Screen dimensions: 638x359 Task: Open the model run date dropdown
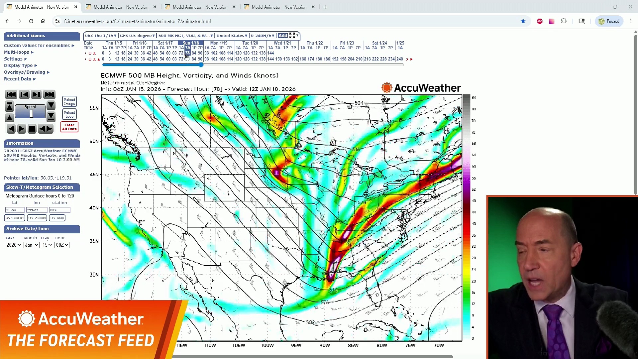pyautogui.click(x=101, y=36)
